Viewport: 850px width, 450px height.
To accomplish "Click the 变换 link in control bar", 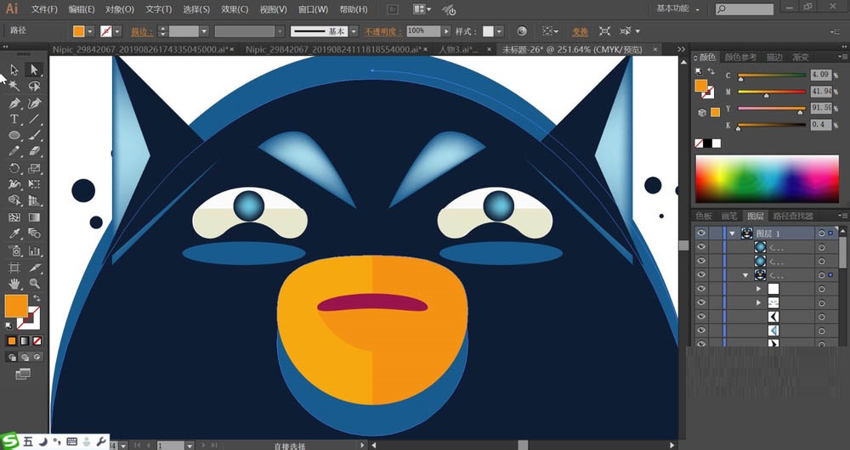I will (580, 31).
